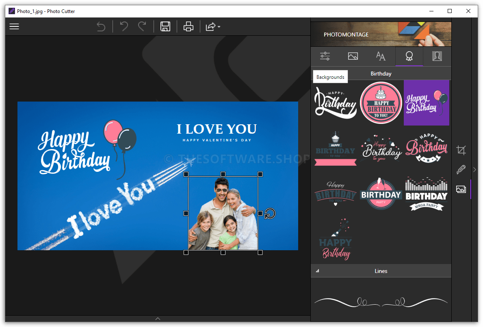Expand the bottom panel chevron
483x327 pixels.
click(158, 319)
